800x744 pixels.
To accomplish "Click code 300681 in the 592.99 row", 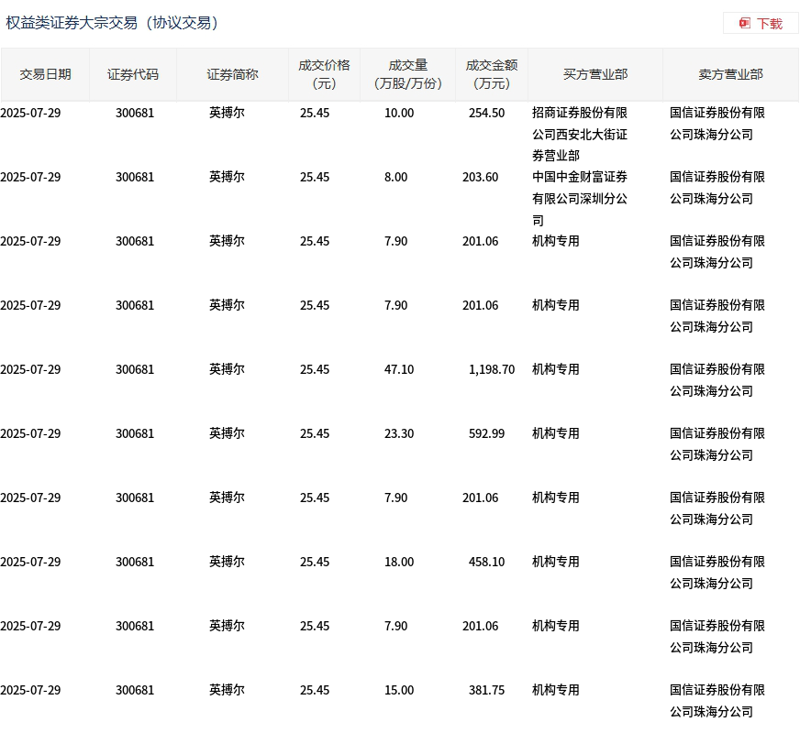I will pos(135,433).
